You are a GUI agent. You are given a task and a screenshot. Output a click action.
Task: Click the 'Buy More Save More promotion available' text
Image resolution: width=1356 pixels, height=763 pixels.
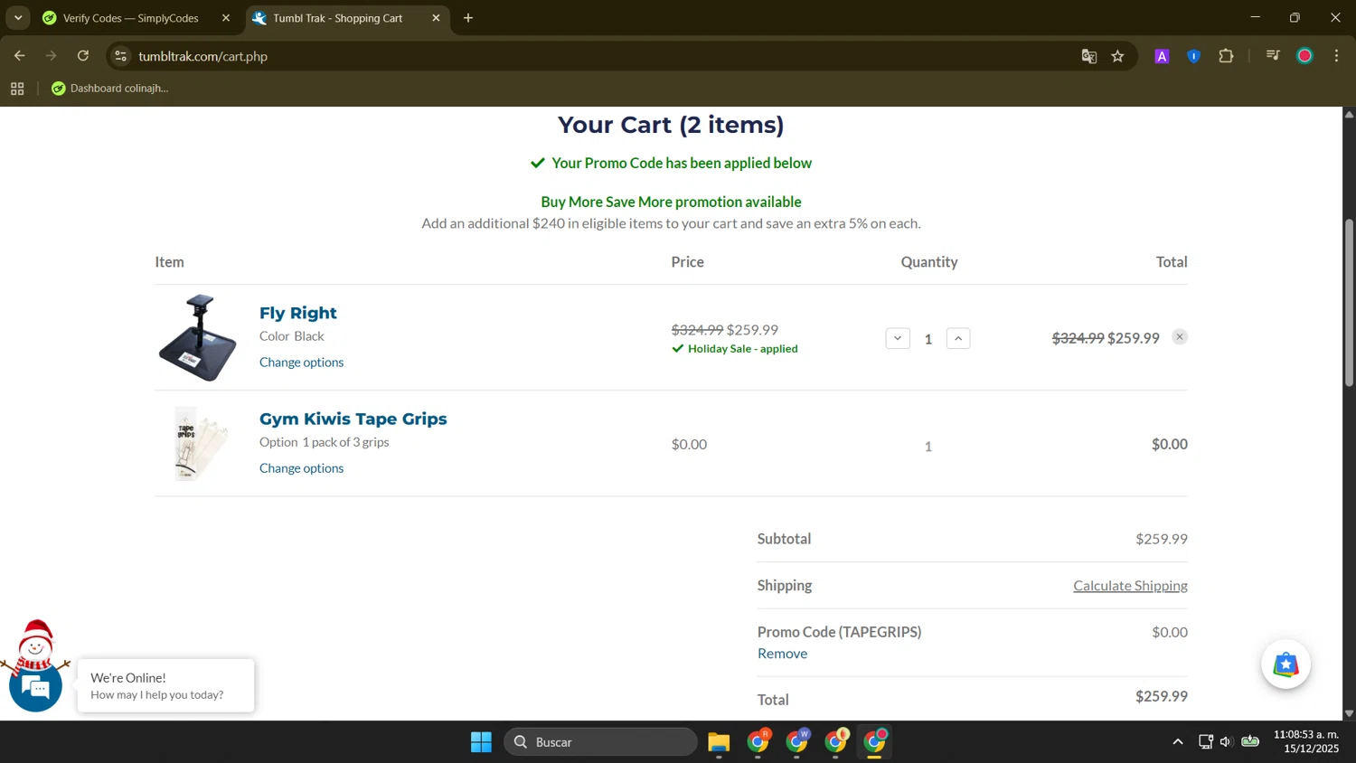coord(671,202)
